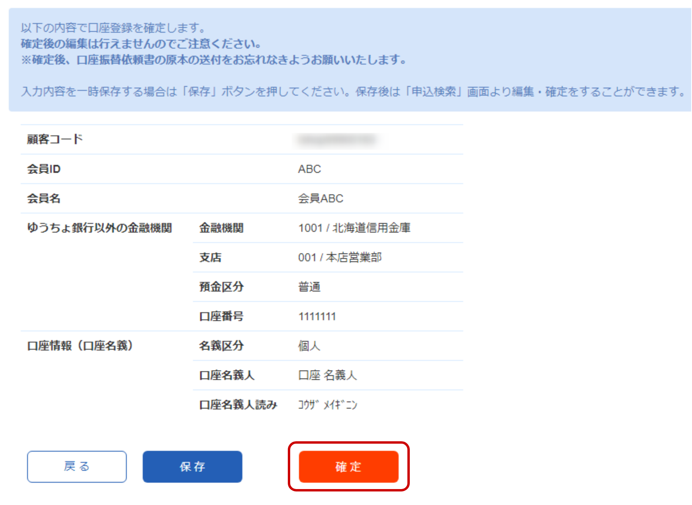Click the orange 確定 (Confirm) button
Image resolution: width=692 pixels, height=505 pixels.
tap(348, 467)
